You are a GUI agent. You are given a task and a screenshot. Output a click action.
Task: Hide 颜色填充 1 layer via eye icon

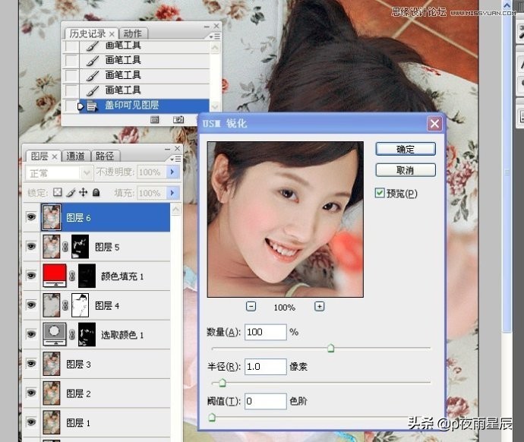(31, 276)
